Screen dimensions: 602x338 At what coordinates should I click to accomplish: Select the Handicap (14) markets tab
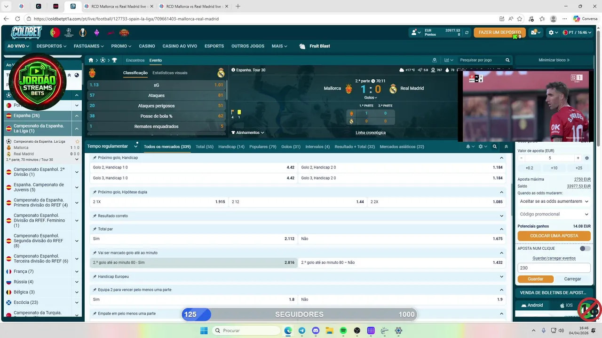pos(231,146)
